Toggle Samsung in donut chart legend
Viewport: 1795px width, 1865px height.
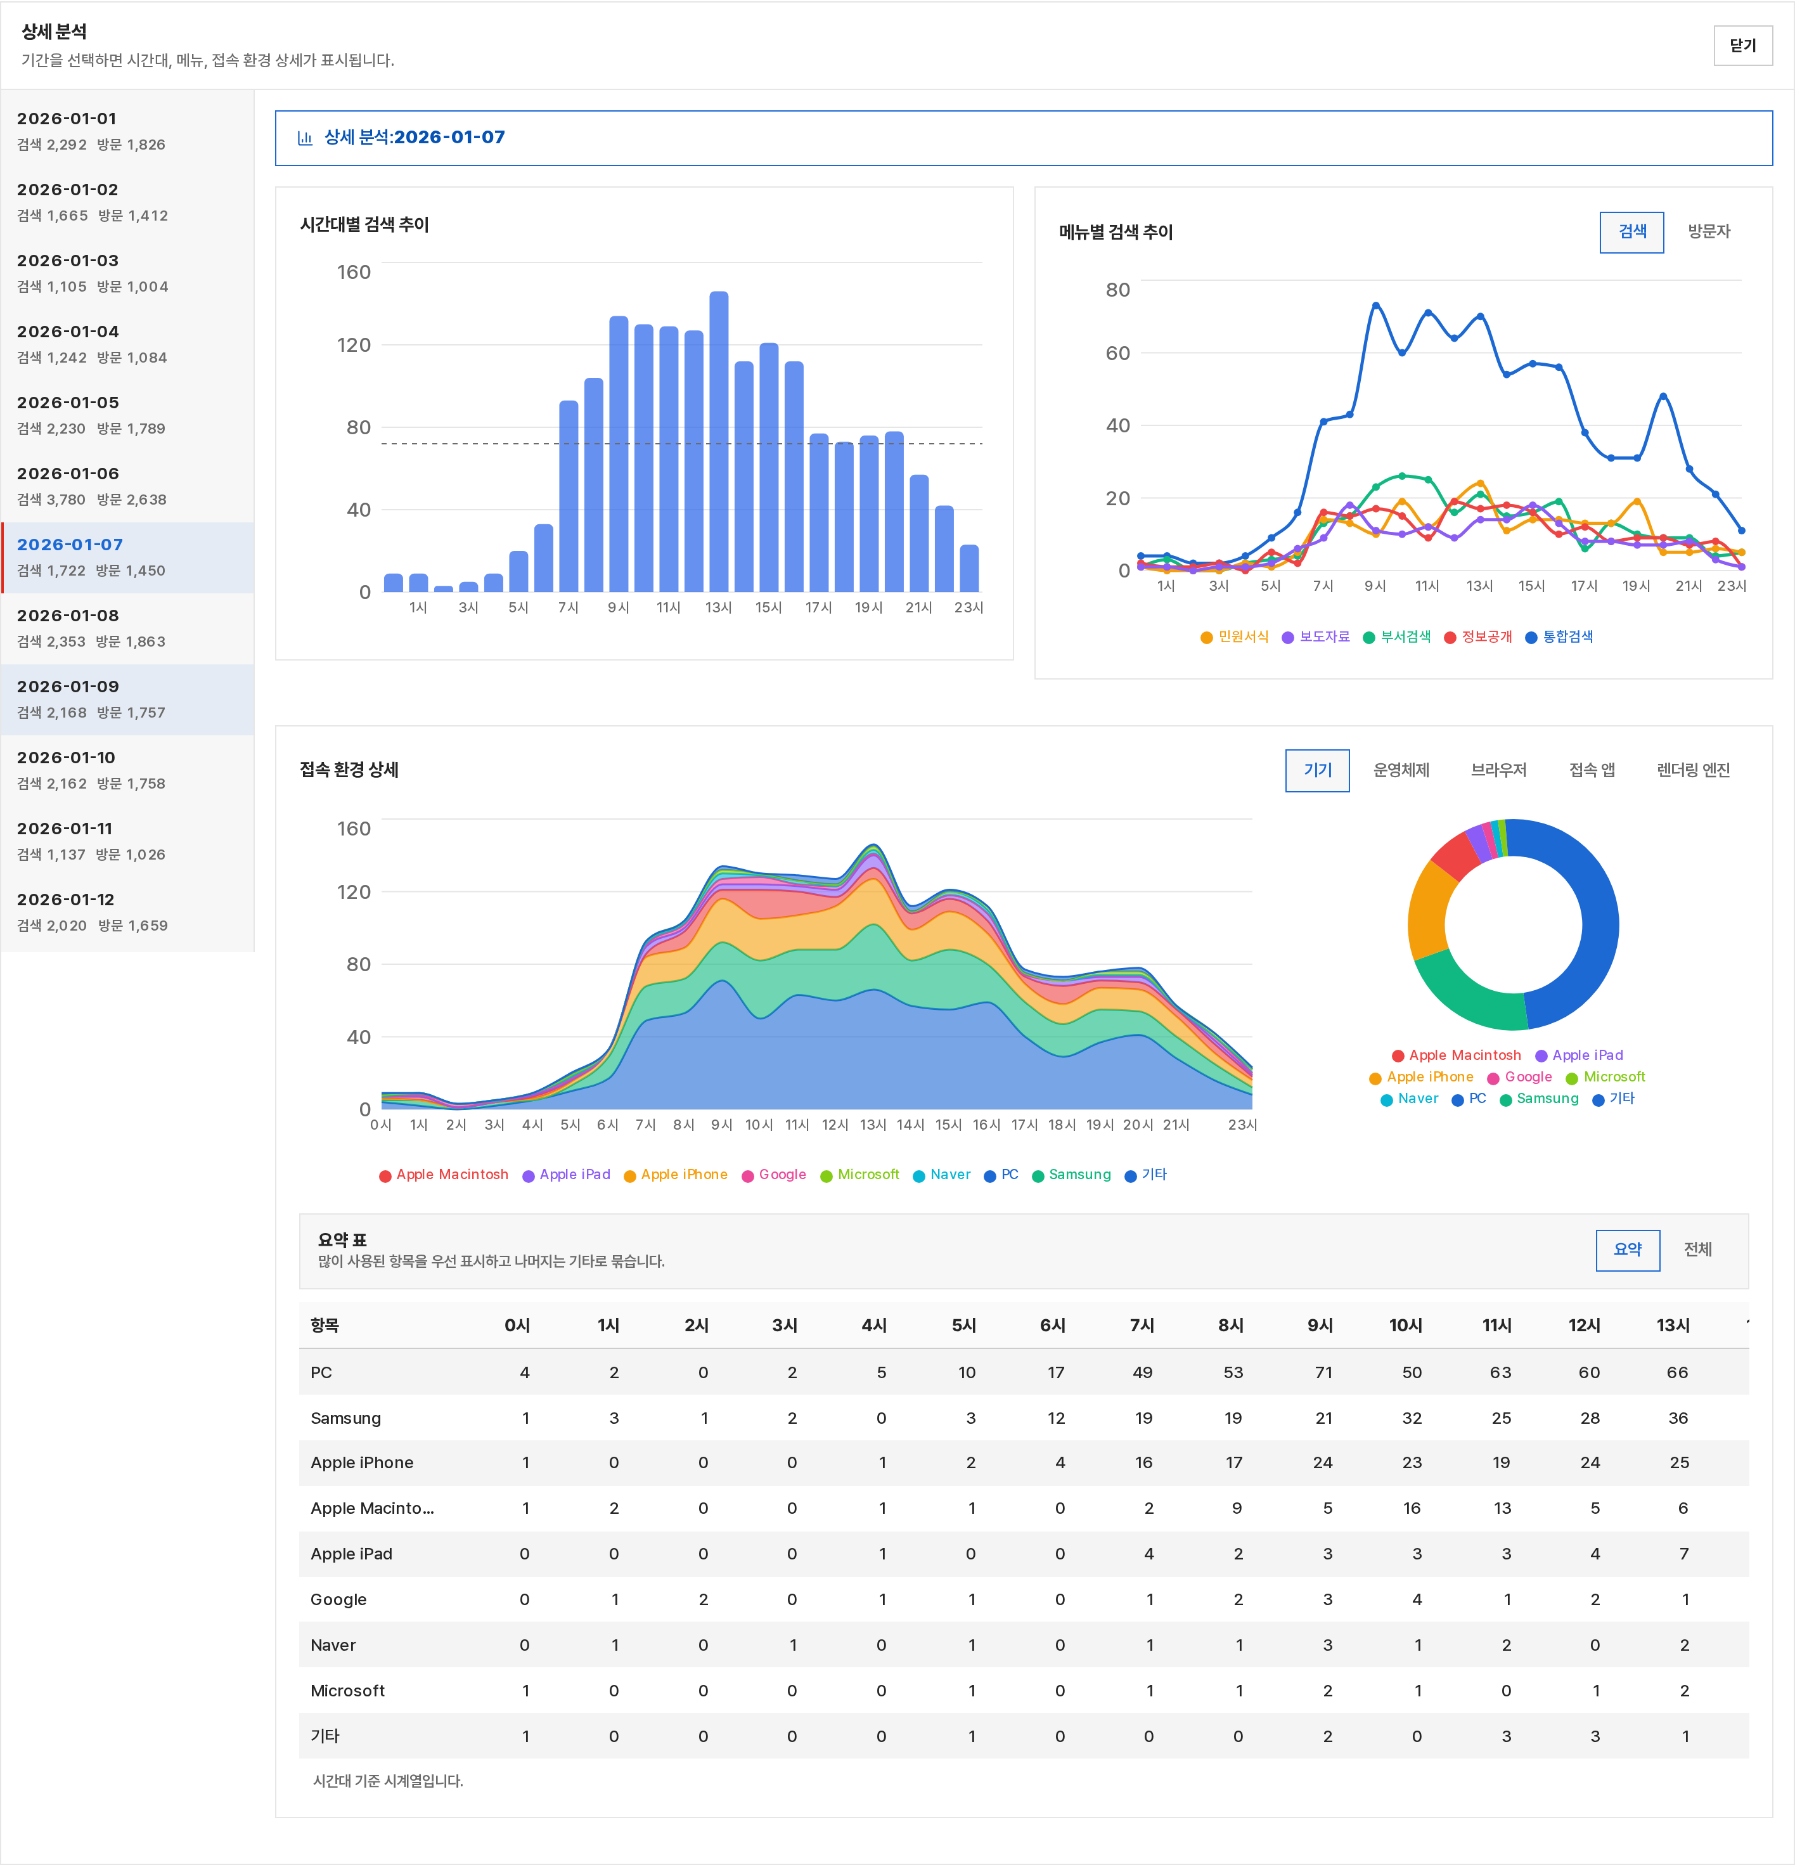(1538, 1099)
